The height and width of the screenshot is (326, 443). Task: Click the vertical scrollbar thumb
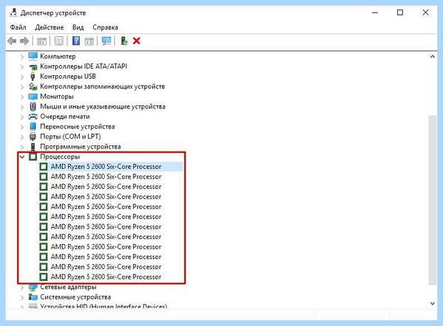(x=433, y=200)
